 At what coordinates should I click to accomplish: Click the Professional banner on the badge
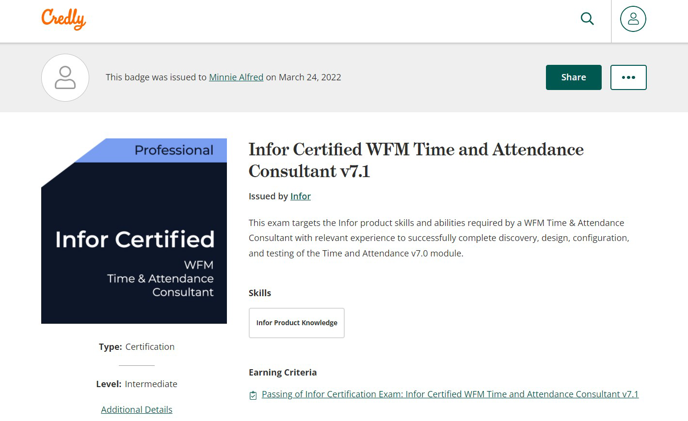174,150
